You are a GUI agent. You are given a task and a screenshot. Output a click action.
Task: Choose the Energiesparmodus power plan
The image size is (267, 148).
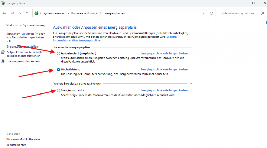click(x=58, y=90)
